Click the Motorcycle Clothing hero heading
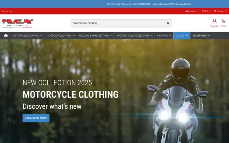The width and height of the screenshot is (229, 143). click(x=71, y=95)
